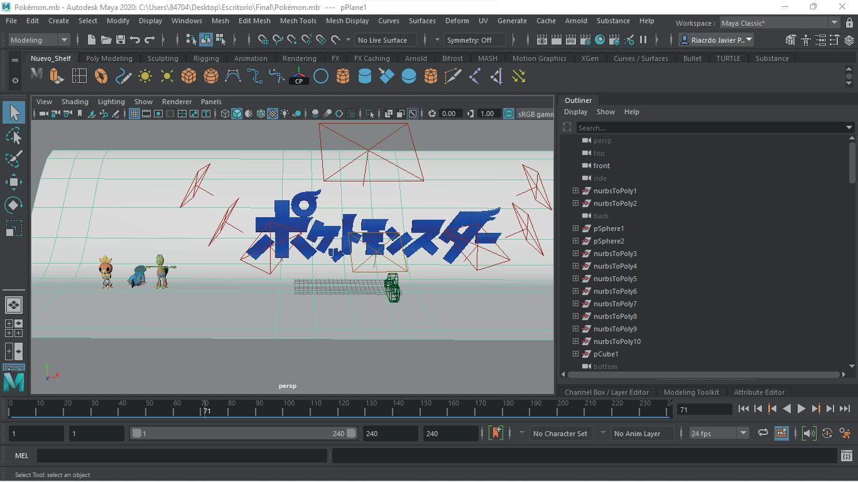Click Riacrdo Javier account button
The image size is (858, 482).
717,40
